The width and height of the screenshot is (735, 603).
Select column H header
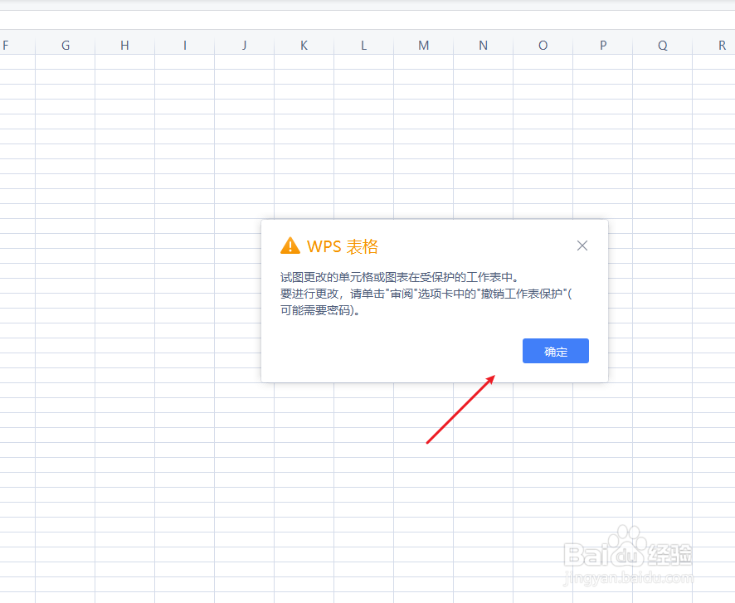point(124,46)
